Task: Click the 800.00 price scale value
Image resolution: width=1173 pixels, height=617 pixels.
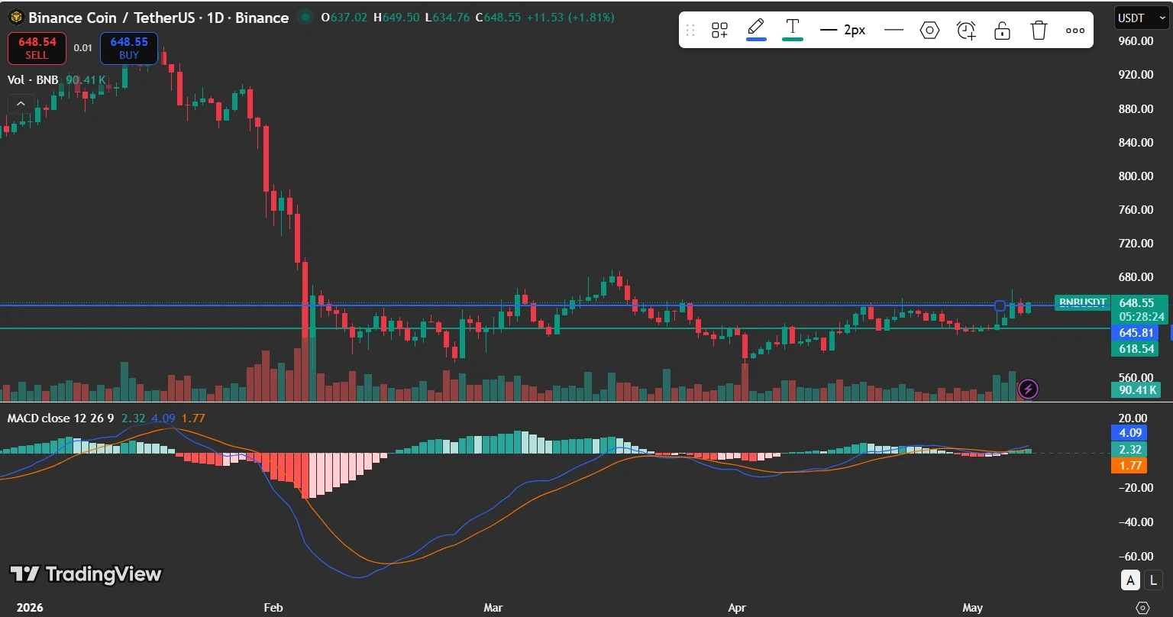Action: (x=1135, y=176)
